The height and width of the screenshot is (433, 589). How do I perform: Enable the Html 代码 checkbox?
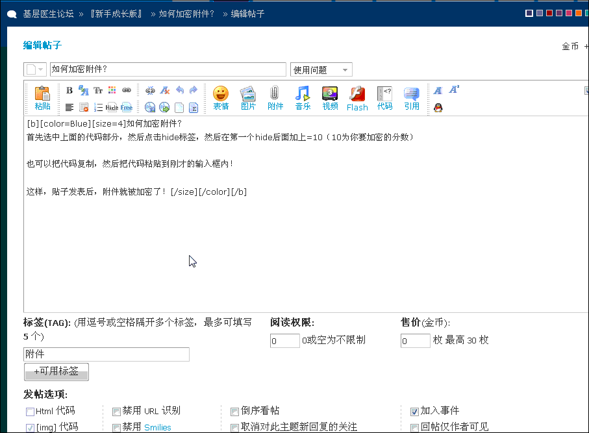[x=31, y=412]
